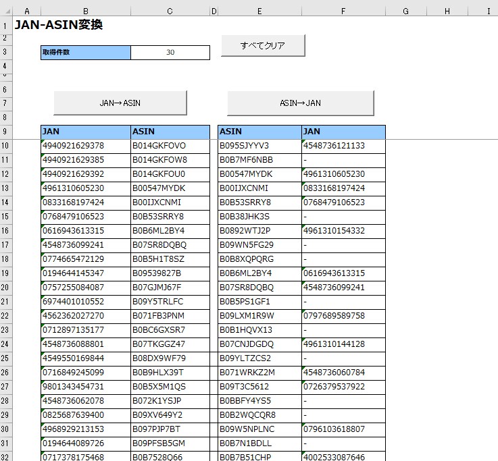This screenshot has height=461, width=498.
Task: Click the JAN header cell in column B
Action: 86,132
